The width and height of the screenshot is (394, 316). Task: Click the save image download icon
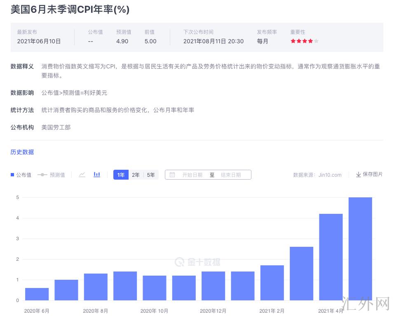[358, 175]
